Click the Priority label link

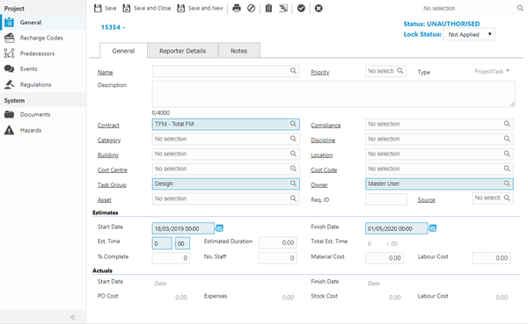pyautogui.click(x=320, y=72)
